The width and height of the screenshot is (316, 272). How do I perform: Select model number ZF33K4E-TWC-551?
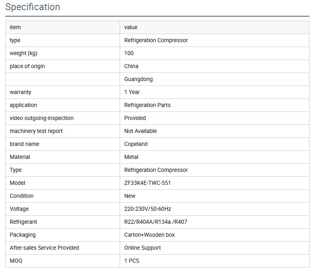(148, 183)
